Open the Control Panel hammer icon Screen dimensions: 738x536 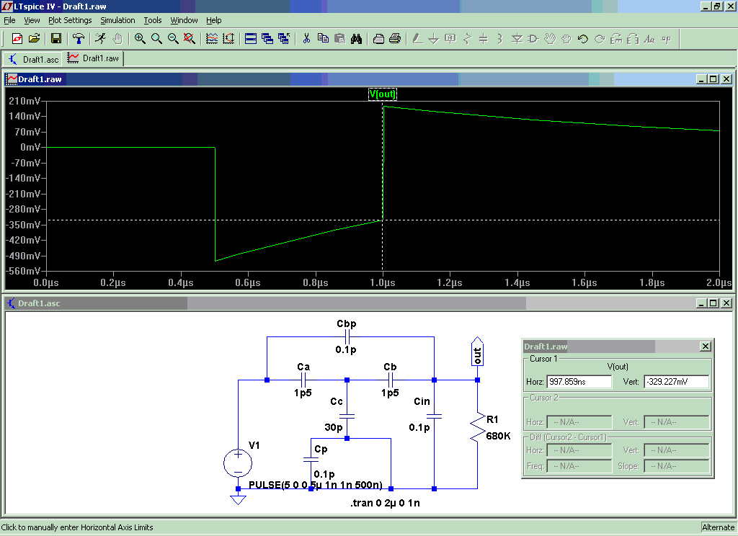(79, 39)
